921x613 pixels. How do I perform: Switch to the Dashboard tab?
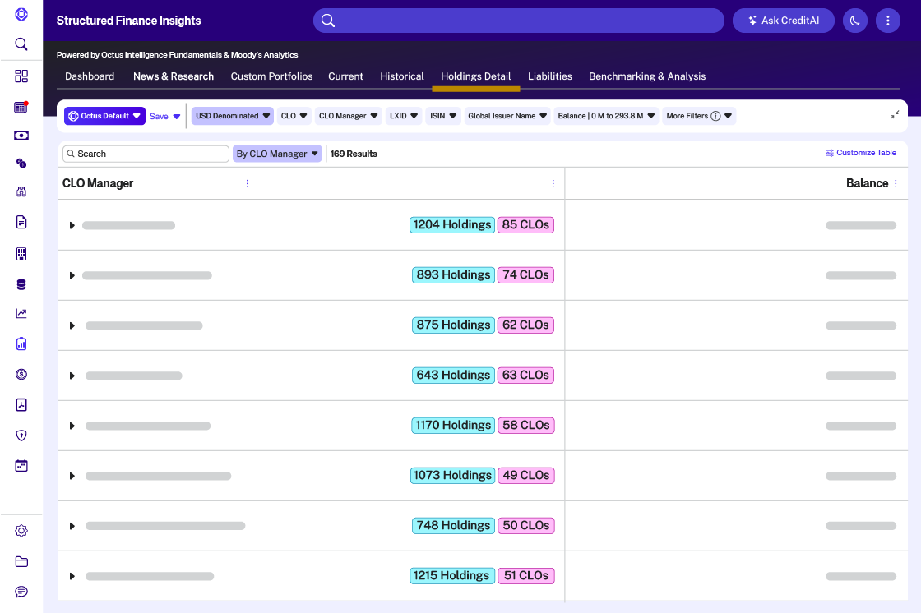coord(90,76)
